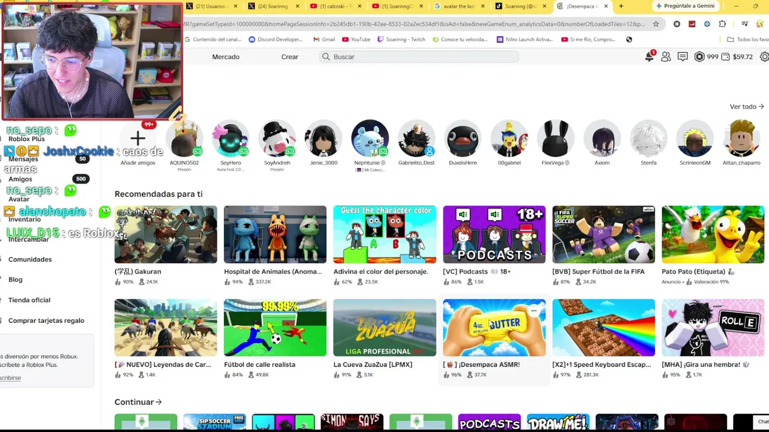Open the chat messages icon in header
Image resolution: width=769 pixels, height=432 pixels.
pyautogui.click(x=682, y=56)
